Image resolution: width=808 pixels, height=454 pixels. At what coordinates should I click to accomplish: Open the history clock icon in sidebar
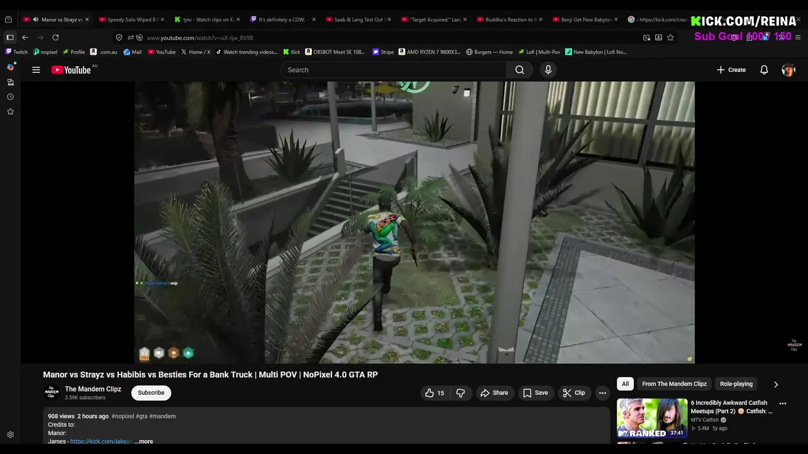[x=10, y=97]
